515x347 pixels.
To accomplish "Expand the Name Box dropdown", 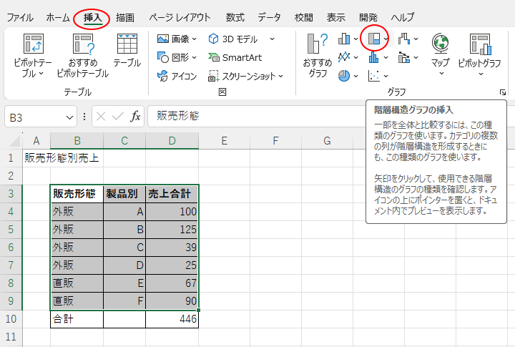I will click(x=70, y=116).
